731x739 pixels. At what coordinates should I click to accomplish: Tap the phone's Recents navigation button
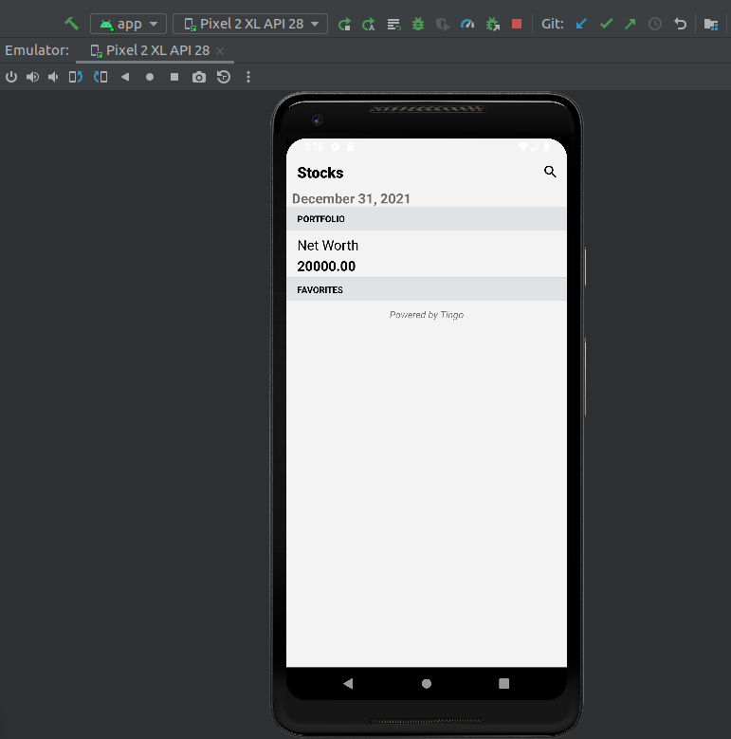click(x=504, y=683)
